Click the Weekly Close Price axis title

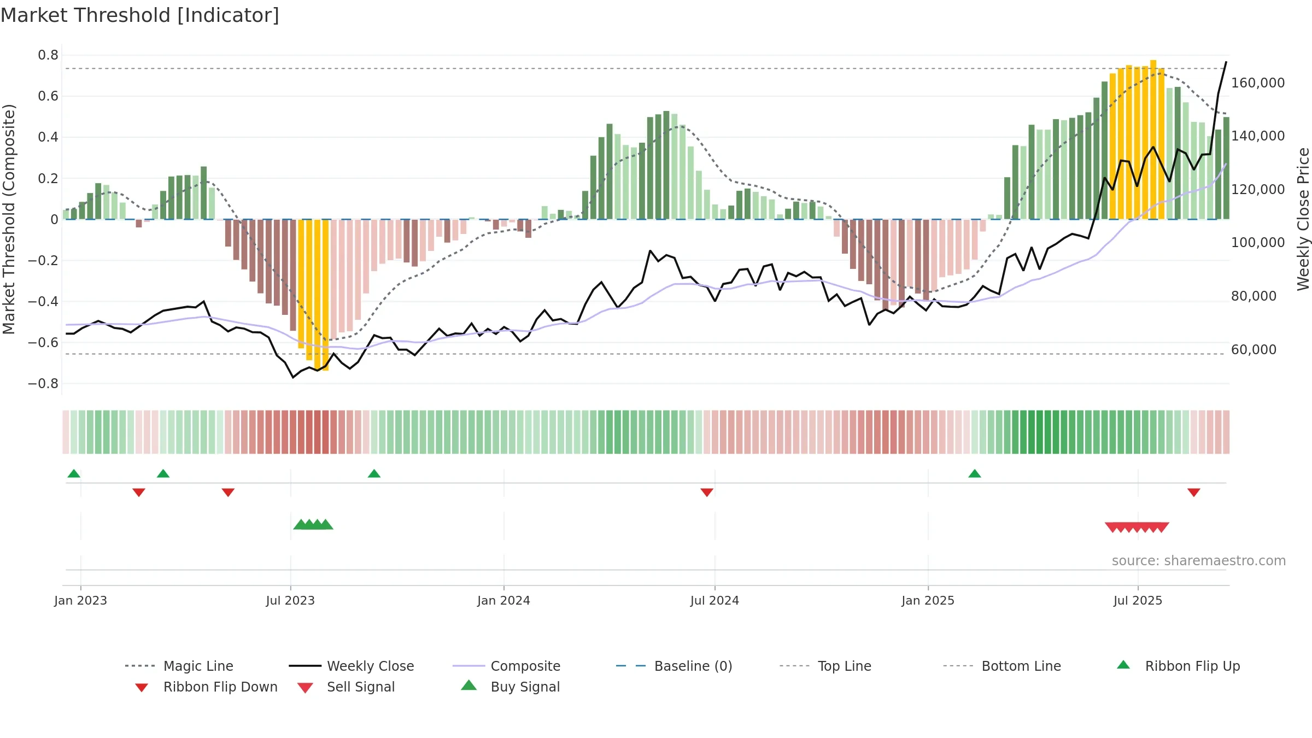(1303, 219)
